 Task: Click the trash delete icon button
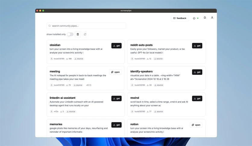coord(78,34)
